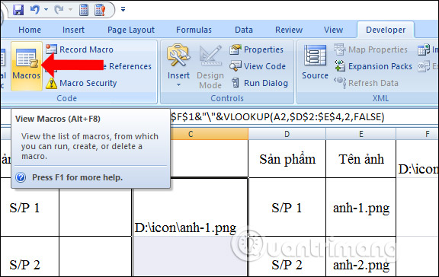Click the Expansion Packs icon
This screenshot has width=439, height=277.
point(340,66)
